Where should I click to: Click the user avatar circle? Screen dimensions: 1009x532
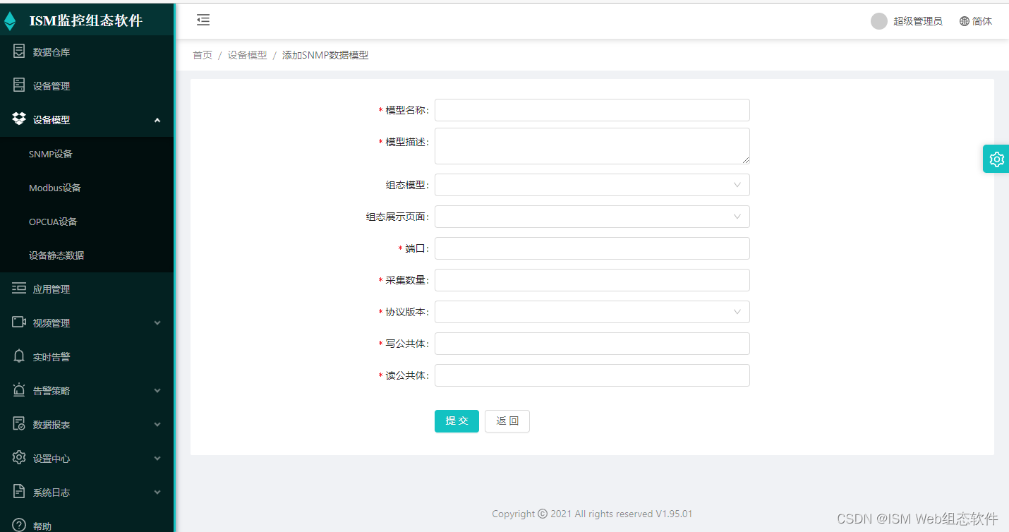tap(878, 21)
